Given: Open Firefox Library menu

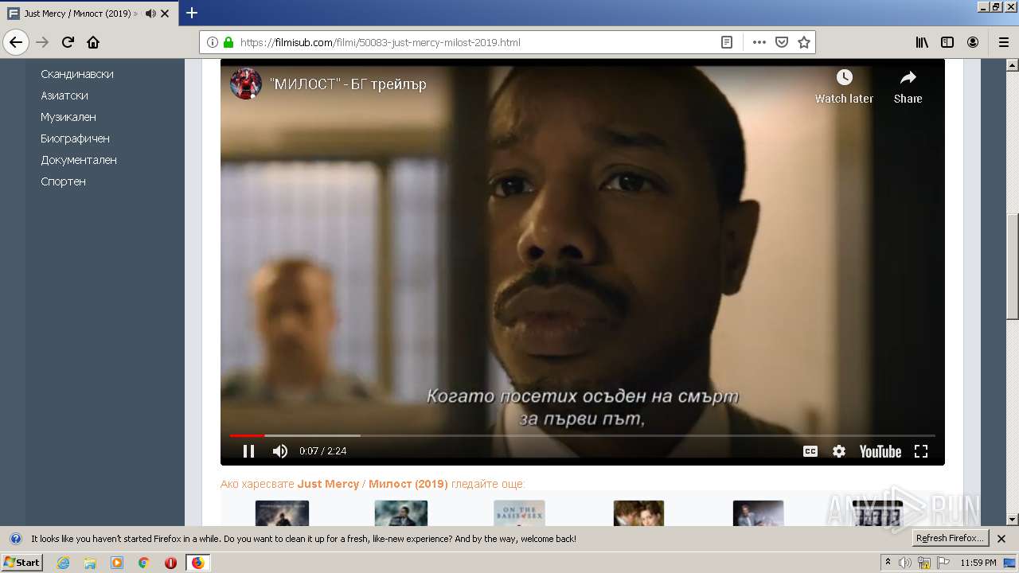Looking at the screenshot, I should [922, 42].
